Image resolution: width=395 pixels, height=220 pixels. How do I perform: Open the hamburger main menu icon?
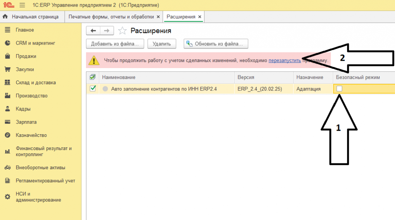point(22,5)
